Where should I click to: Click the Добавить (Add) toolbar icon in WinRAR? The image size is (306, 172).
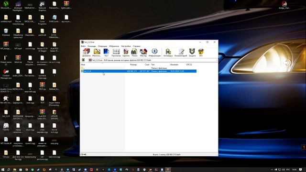click(x=86, y=53)
